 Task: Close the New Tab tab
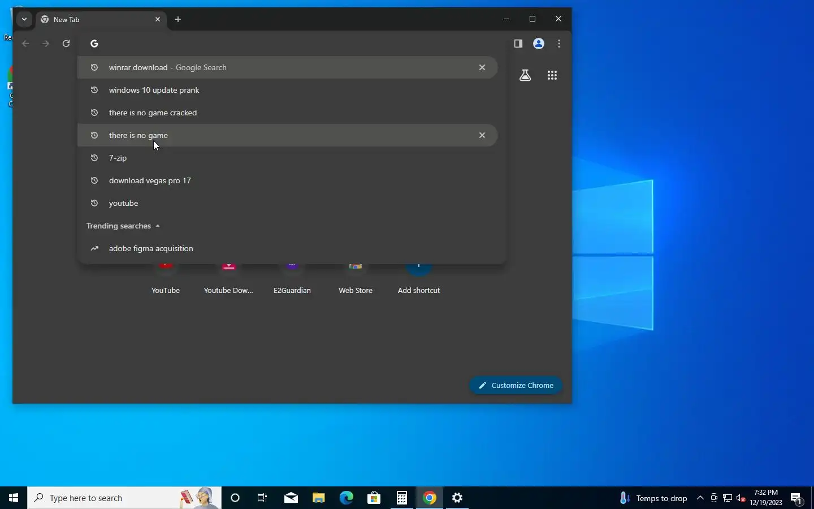point(158,19)
